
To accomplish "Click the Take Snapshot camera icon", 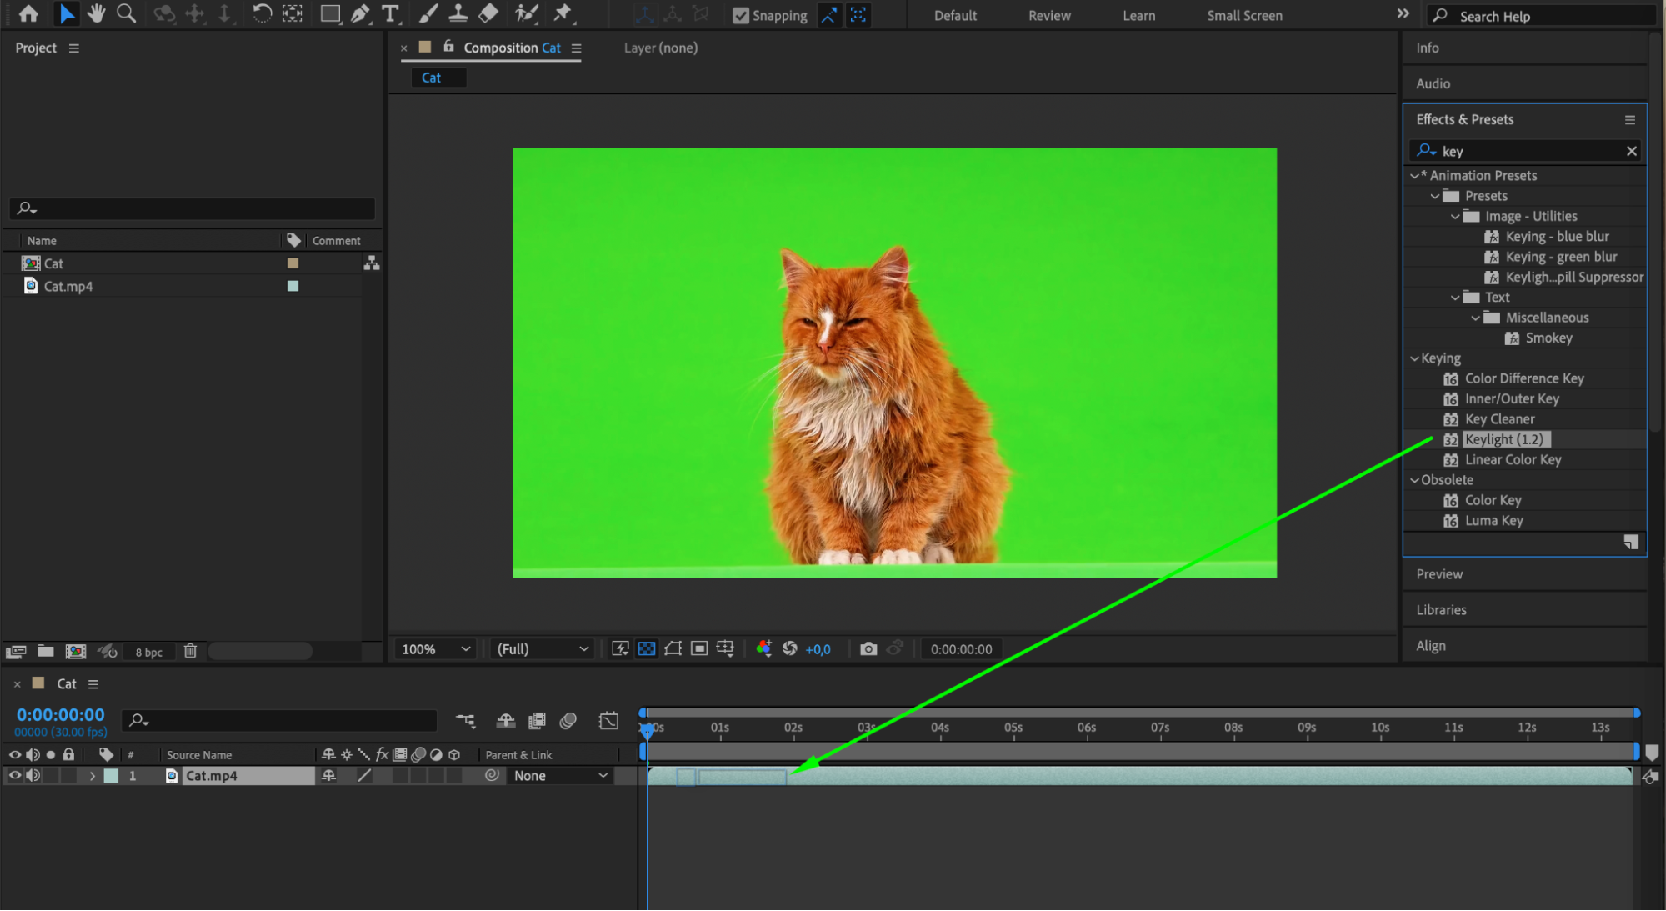I will pos(868,648).
